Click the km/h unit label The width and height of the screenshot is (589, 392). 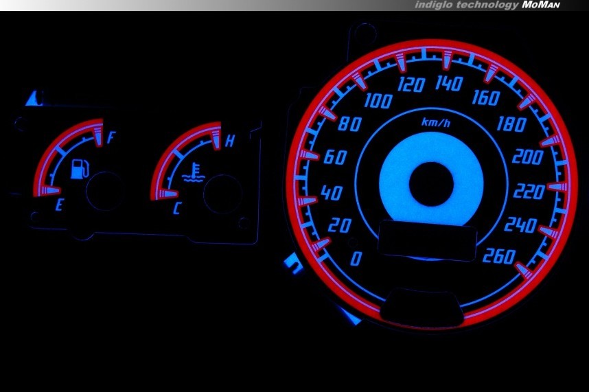tap(436, 123)
